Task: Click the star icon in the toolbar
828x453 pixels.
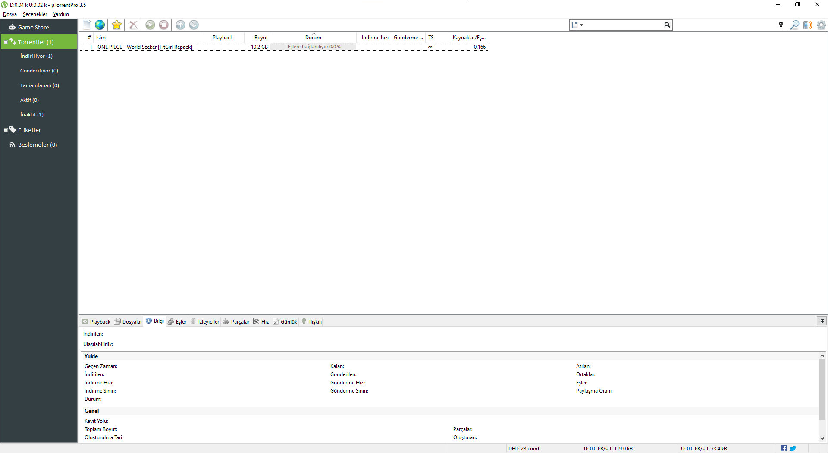Action: click(x=116, y=25)
